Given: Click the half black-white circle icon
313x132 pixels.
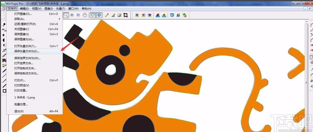Looking at the screenshot, I should pyautogui.click(x=4, y=40).
